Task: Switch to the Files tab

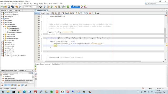Action: [x=10, y=11]
